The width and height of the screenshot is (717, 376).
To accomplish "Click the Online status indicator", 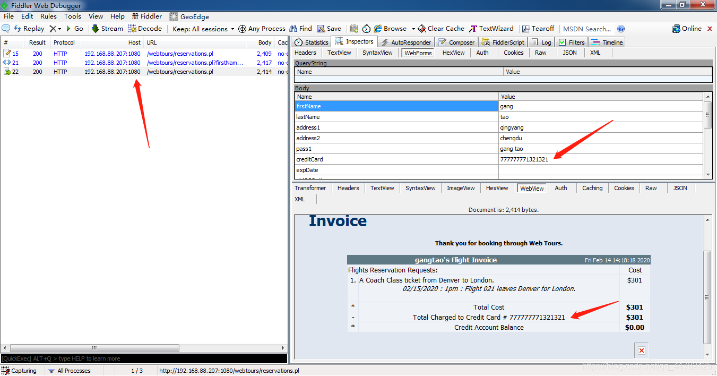I will 687,29.
